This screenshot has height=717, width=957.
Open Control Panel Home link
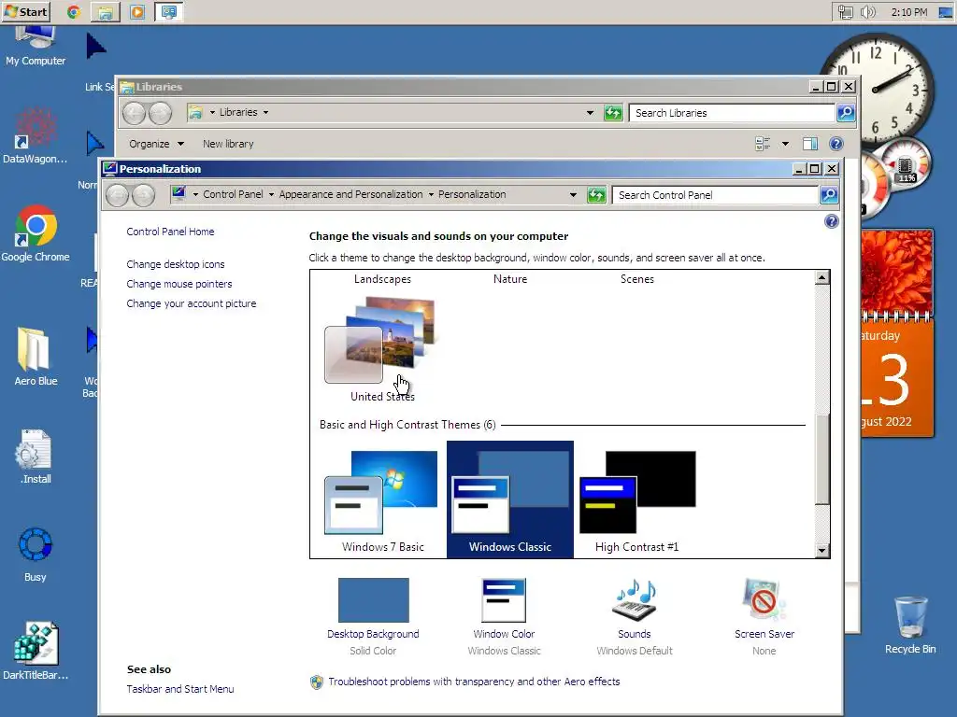tap(170, 232)
